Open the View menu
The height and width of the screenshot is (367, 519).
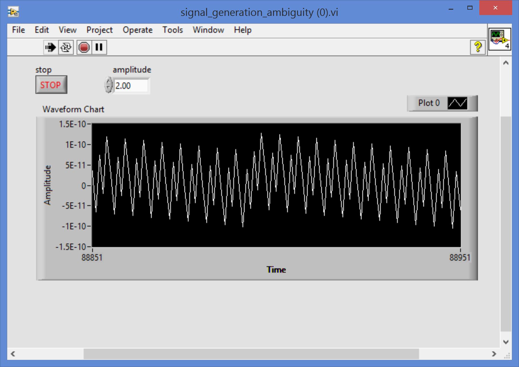click(67, 30)
